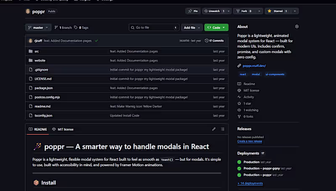The image size is (336, 191).
Task: Expand the Starred lists arrow
Action: click(295, 11)
